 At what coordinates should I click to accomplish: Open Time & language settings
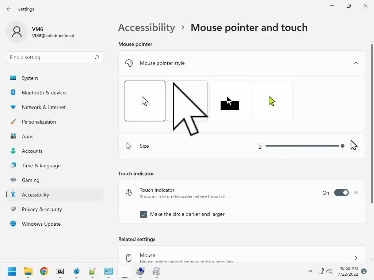(x=55, y=166)
